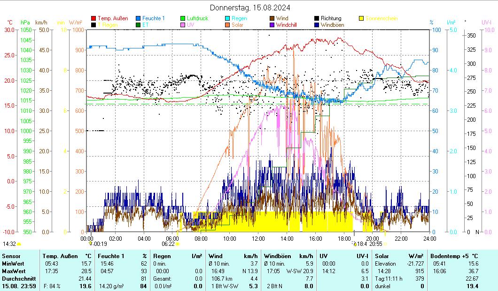Click the 'Tag:11:11 h' day length

pos(389,279)
